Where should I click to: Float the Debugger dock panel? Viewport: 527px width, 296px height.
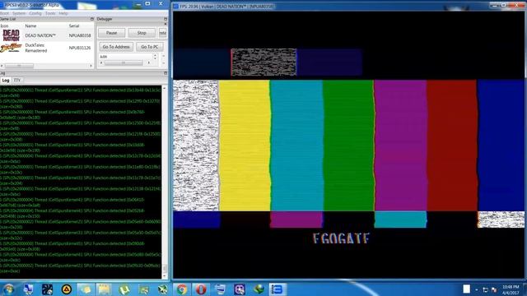tap(166, 19)
